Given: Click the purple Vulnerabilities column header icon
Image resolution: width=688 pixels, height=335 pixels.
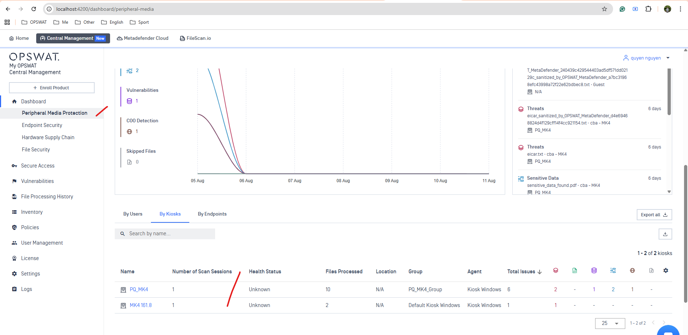Looking at the screenshot, I should [594, 270].
